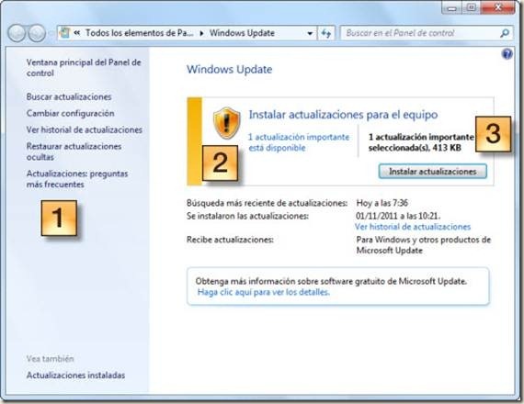Open Cambiar configuración in the sidebar
524x404 pixels.
pos(70,113)
